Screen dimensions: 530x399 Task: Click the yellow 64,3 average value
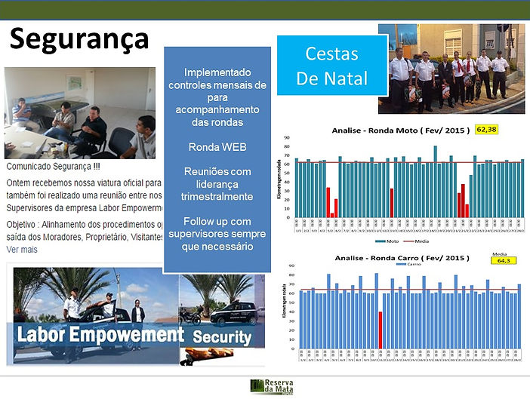(504, 261)
